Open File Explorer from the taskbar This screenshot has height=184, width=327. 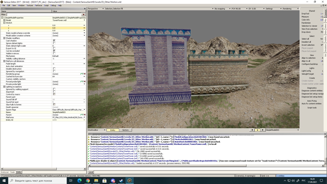tap(96, 180)
